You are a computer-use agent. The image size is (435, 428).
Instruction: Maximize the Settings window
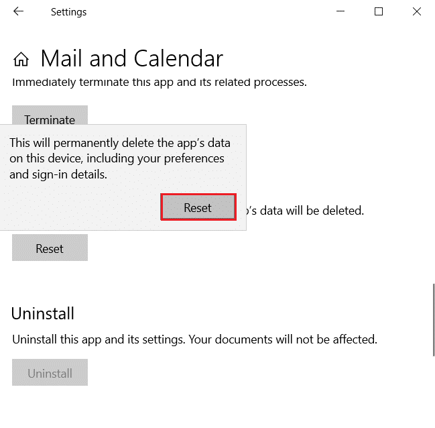379,11
